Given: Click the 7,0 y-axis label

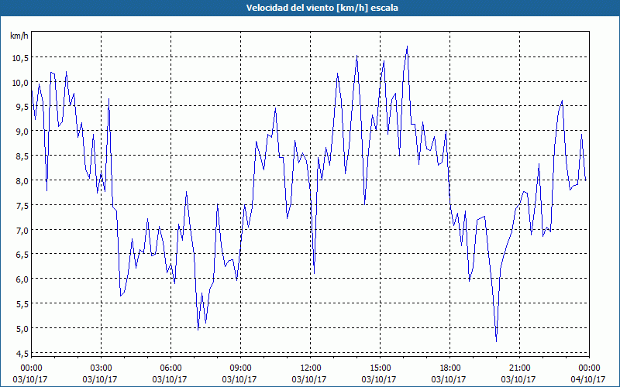Looking at the screenshot, I should pos(22,231).
